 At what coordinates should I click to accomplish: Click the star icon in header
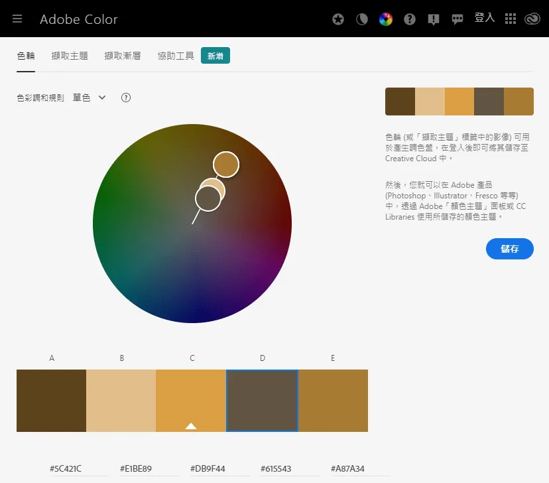[x=338, y=19]
